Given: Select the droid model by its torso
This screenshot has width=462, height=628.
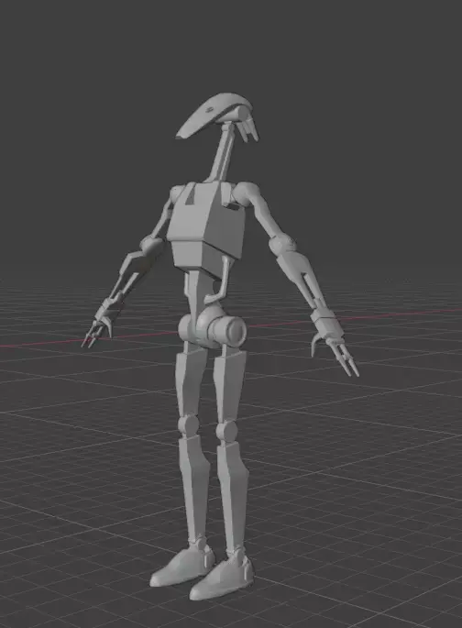Looking at the screenshot, I should (x=206, y=228).
